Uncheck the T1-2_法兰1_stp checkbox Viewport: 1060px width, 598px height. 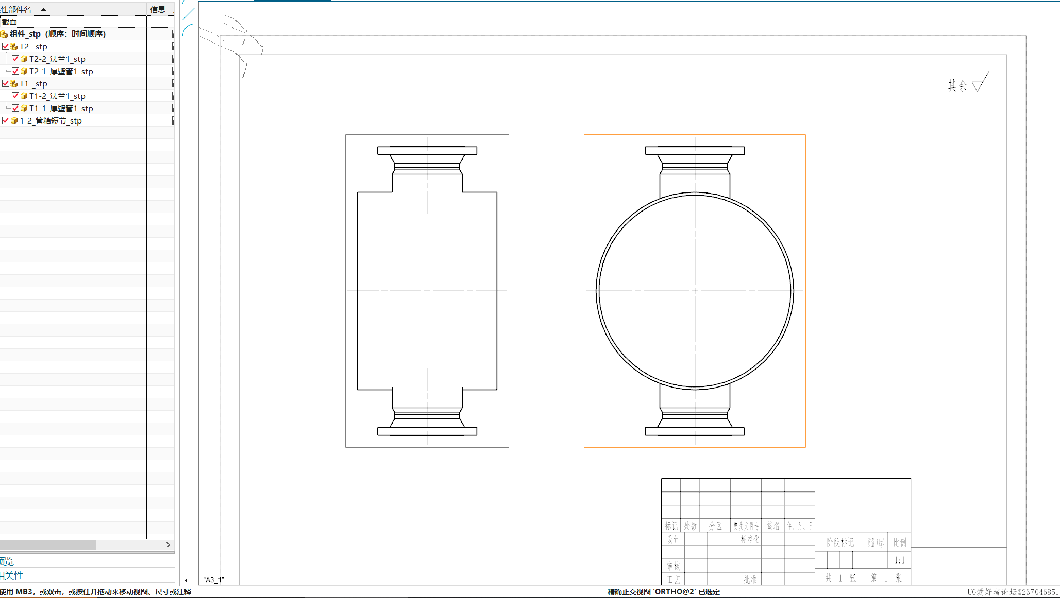[x=15, y=96]
